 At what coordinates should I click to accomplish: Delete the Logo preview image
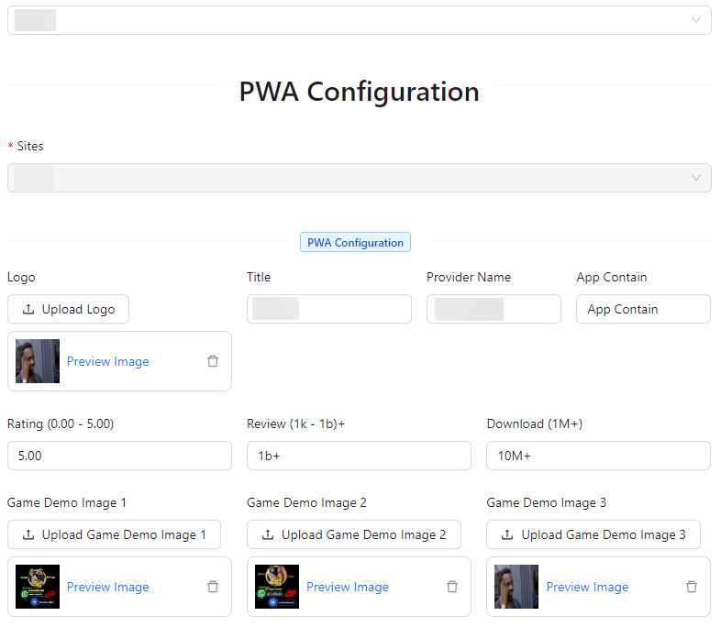(213, 361)
